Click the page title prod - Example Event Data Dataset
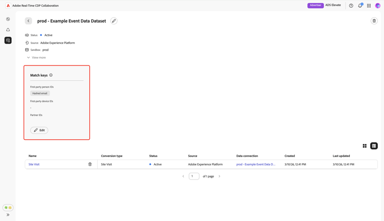 [x=72, y=21]
